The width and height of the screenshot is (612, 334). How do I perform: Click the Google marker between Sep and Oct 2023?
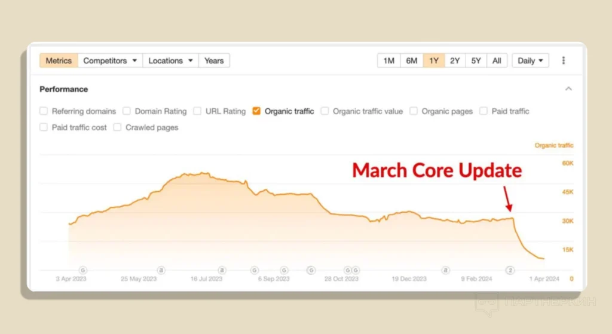pos(311,270)
